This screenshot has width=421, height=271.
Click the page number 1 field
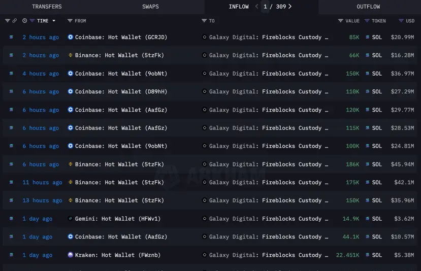pos(265,7)
